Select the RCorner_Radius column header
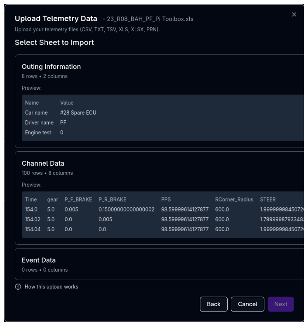Viewport: 308px width, 326px height. tap(234, 199)
